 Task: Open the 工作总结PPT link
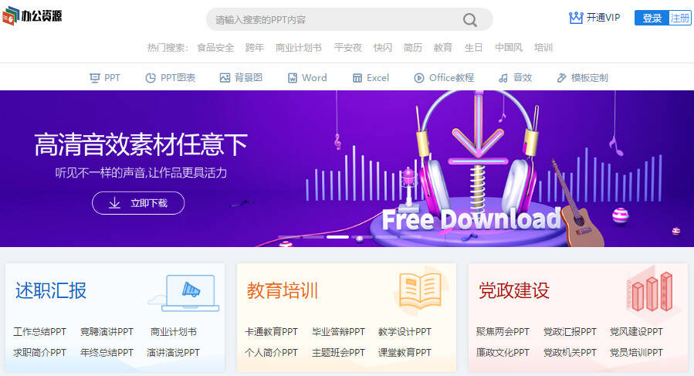pyautogui.click(x=40, y=332)
